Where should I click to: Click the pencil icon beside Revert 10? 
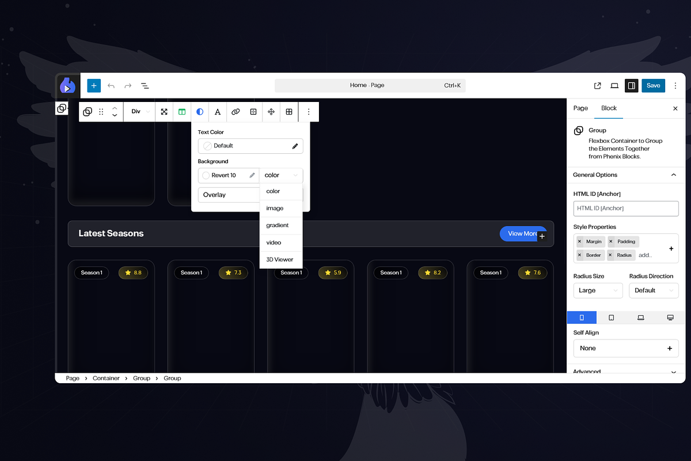(x=252, y=175)
